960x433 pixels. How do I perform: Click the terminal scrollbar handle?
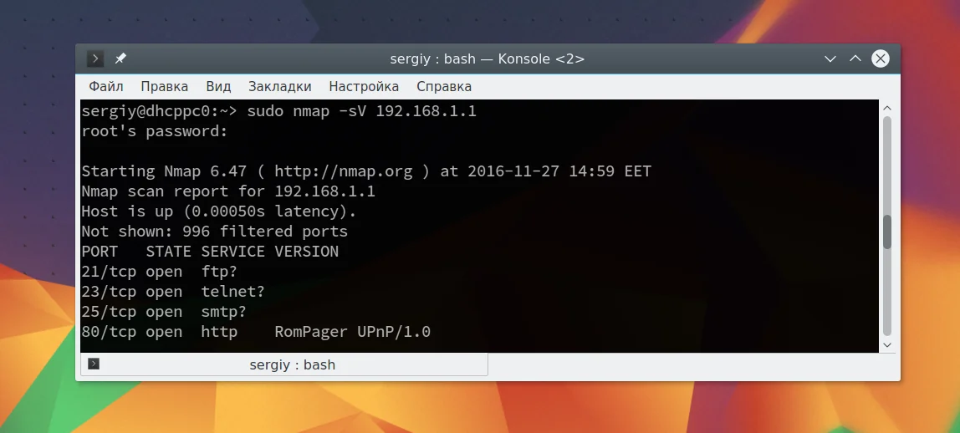point(887,232)
